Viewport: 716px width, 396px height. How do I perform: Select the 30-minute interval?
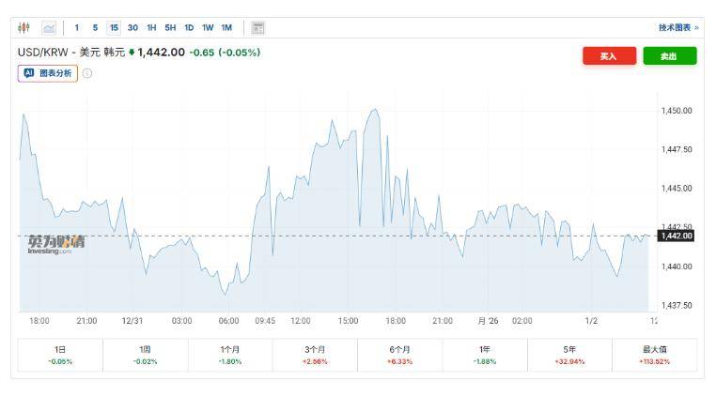pos(132,27)
